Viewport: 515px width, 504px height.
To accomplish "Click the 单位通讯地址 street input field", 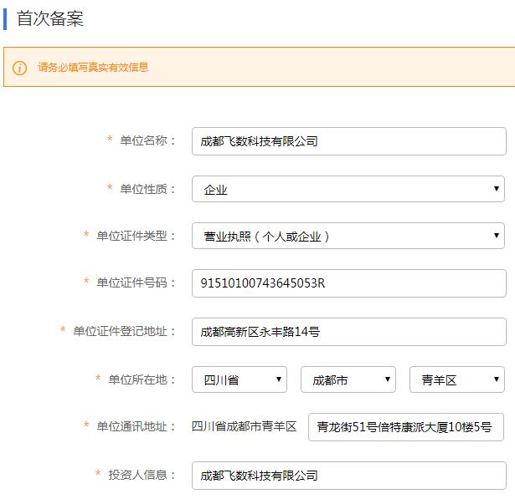I will click(x=406, y=427).
